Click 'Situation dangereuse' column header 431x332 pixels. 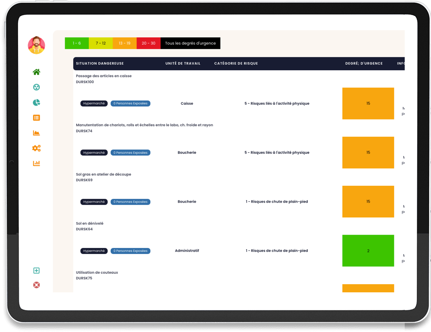pos(100,63)
